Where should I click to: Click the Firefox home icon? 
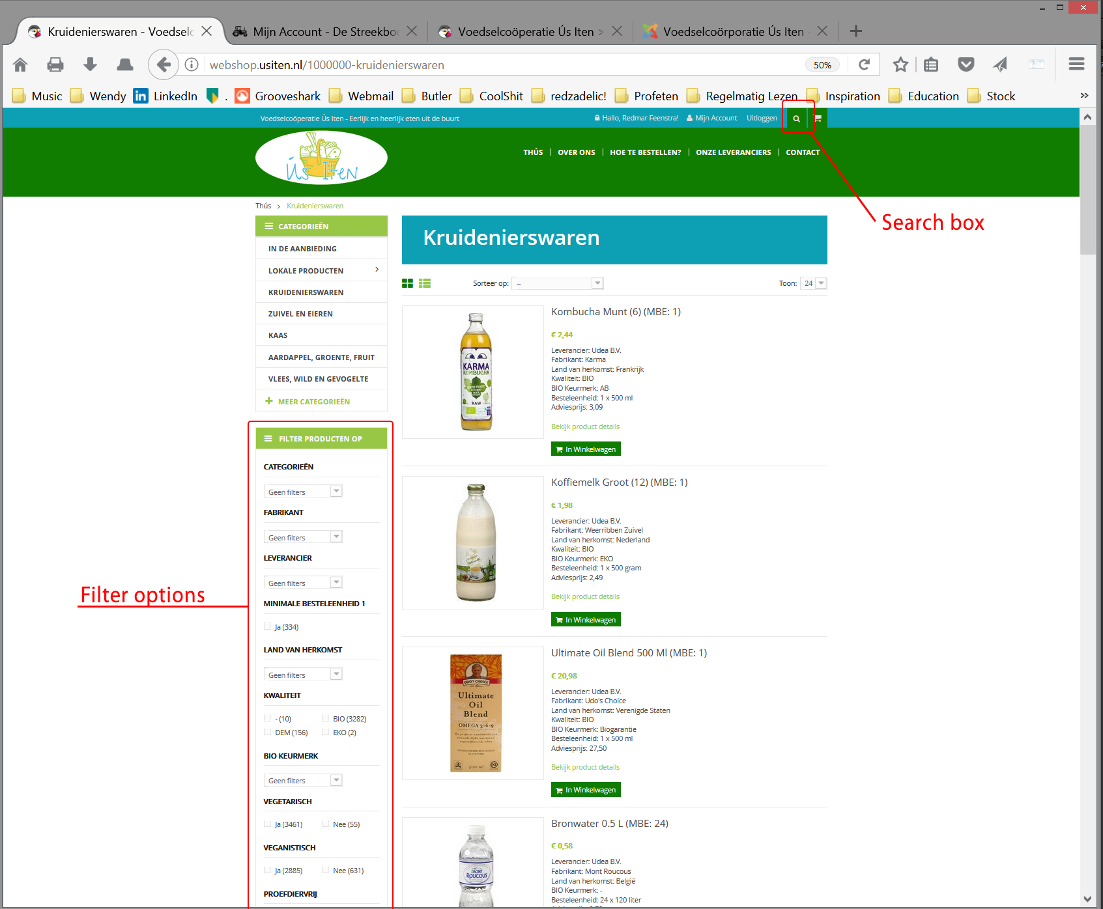tap(20, 64)
